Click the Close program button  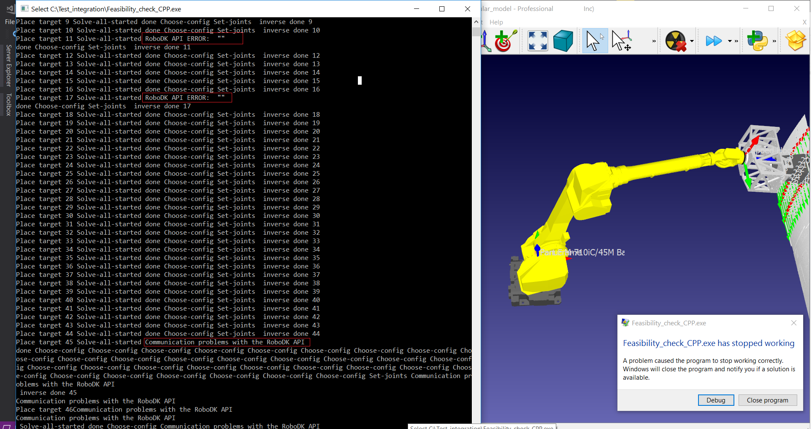click(x=767, y=400)
